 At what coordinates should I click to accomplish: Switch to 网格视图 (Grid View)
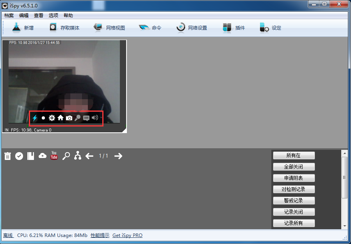click(109, 28)
